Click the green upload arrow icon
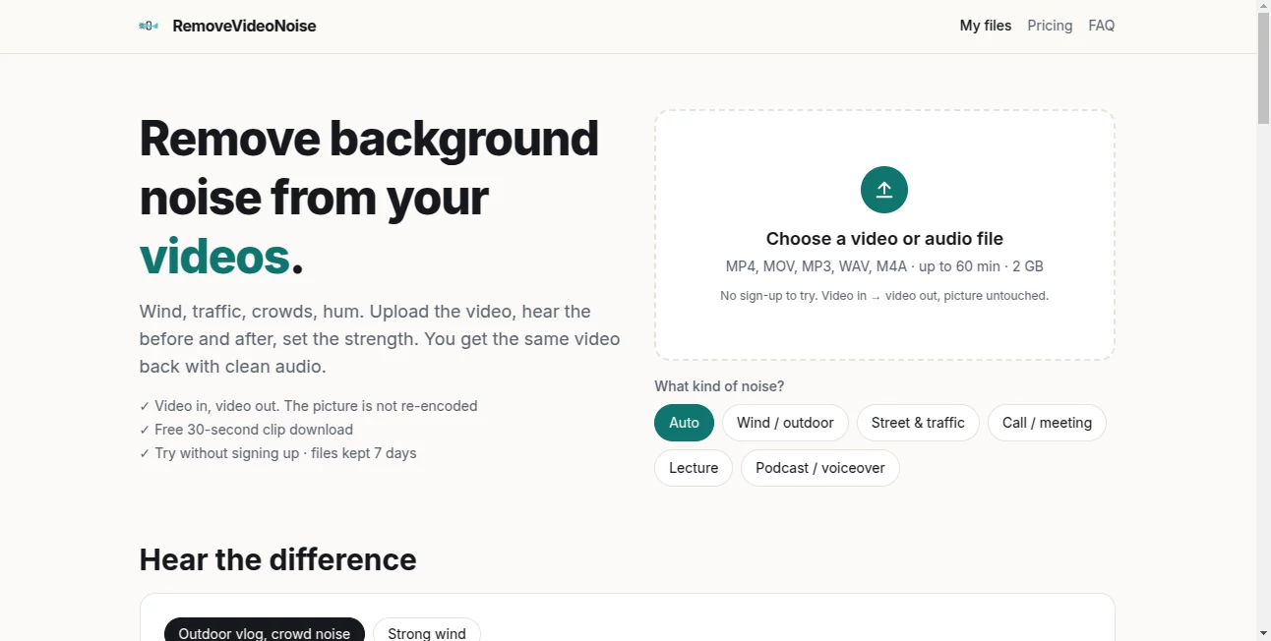 coord(884,190)
